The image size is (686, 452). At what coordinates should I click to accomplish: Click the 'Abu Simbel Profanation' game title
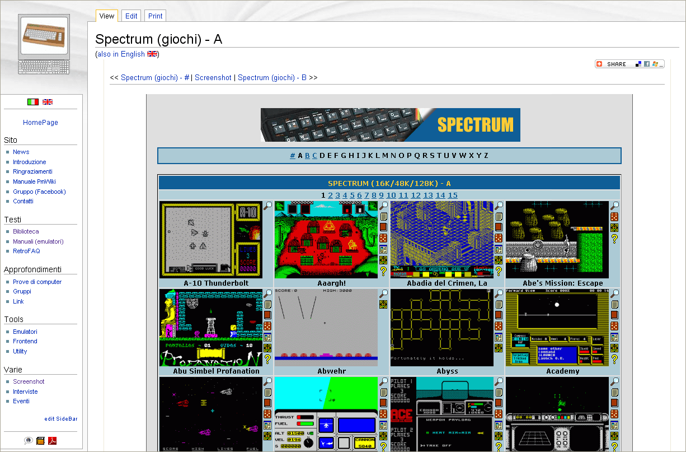click(x=216, y=371)
